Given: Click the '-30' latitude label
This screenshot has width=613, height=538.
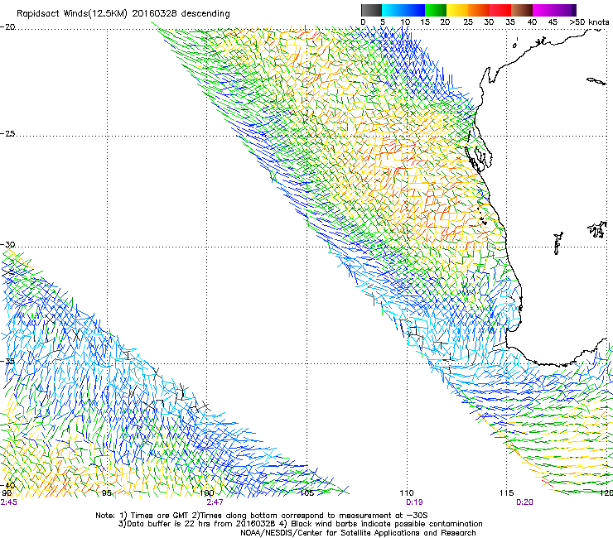Looking at the screenshot, I should click(x=8, y=244).
